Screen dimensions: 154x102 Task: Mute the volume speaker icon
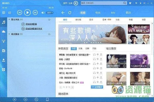point(43,12)
